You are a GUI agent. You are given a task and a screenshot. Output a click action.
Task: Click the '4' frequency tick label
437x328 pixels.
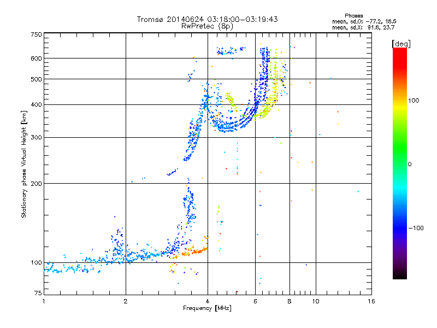(208, 301)
